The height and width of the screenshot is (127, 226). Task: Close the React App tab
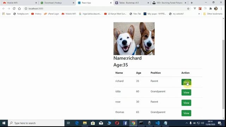(x=111, y=3)
